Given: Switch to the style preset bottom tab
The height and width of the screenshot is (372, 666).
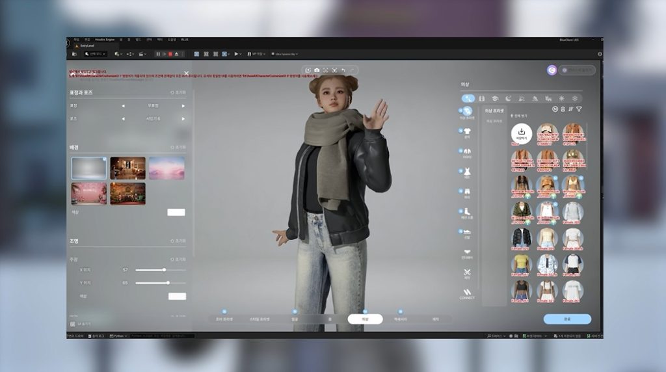Looking at the screenshot, I should click(x=260, y=319).
